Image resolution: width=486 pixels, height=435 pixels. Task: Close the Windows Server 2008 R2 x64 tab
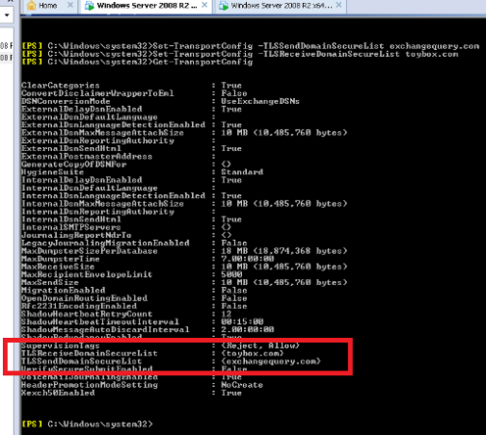338,5
